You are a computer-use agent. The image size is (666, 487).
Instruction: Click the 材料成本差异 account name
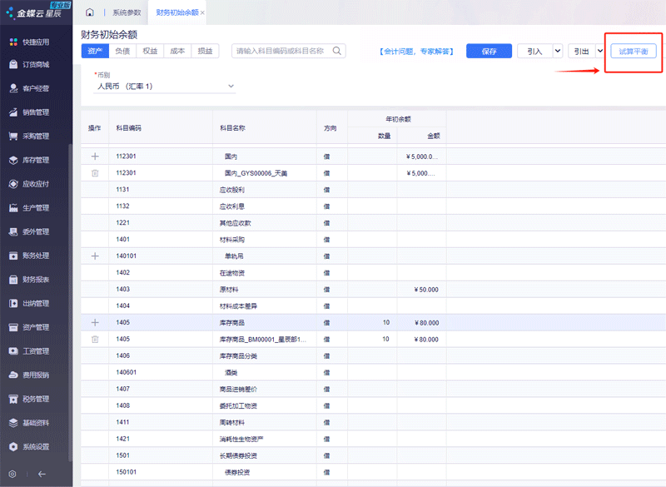pyautogui.click(x=238, y=306)
